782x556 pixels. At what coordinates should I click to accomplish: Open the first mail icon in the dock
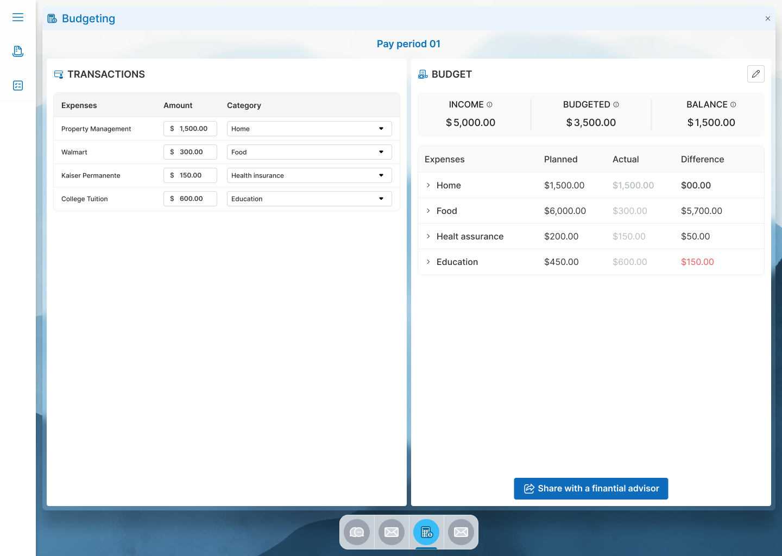point(392,532)
